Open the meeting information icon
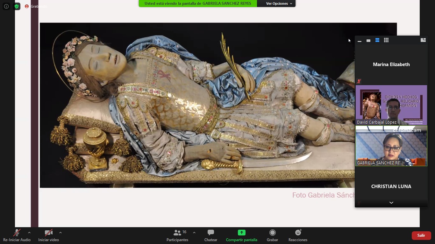Viewport: 435px width, 244px height. (6, 6)
